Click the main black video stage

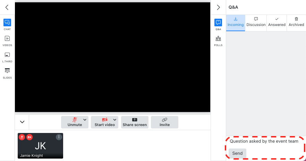(113, 57)
